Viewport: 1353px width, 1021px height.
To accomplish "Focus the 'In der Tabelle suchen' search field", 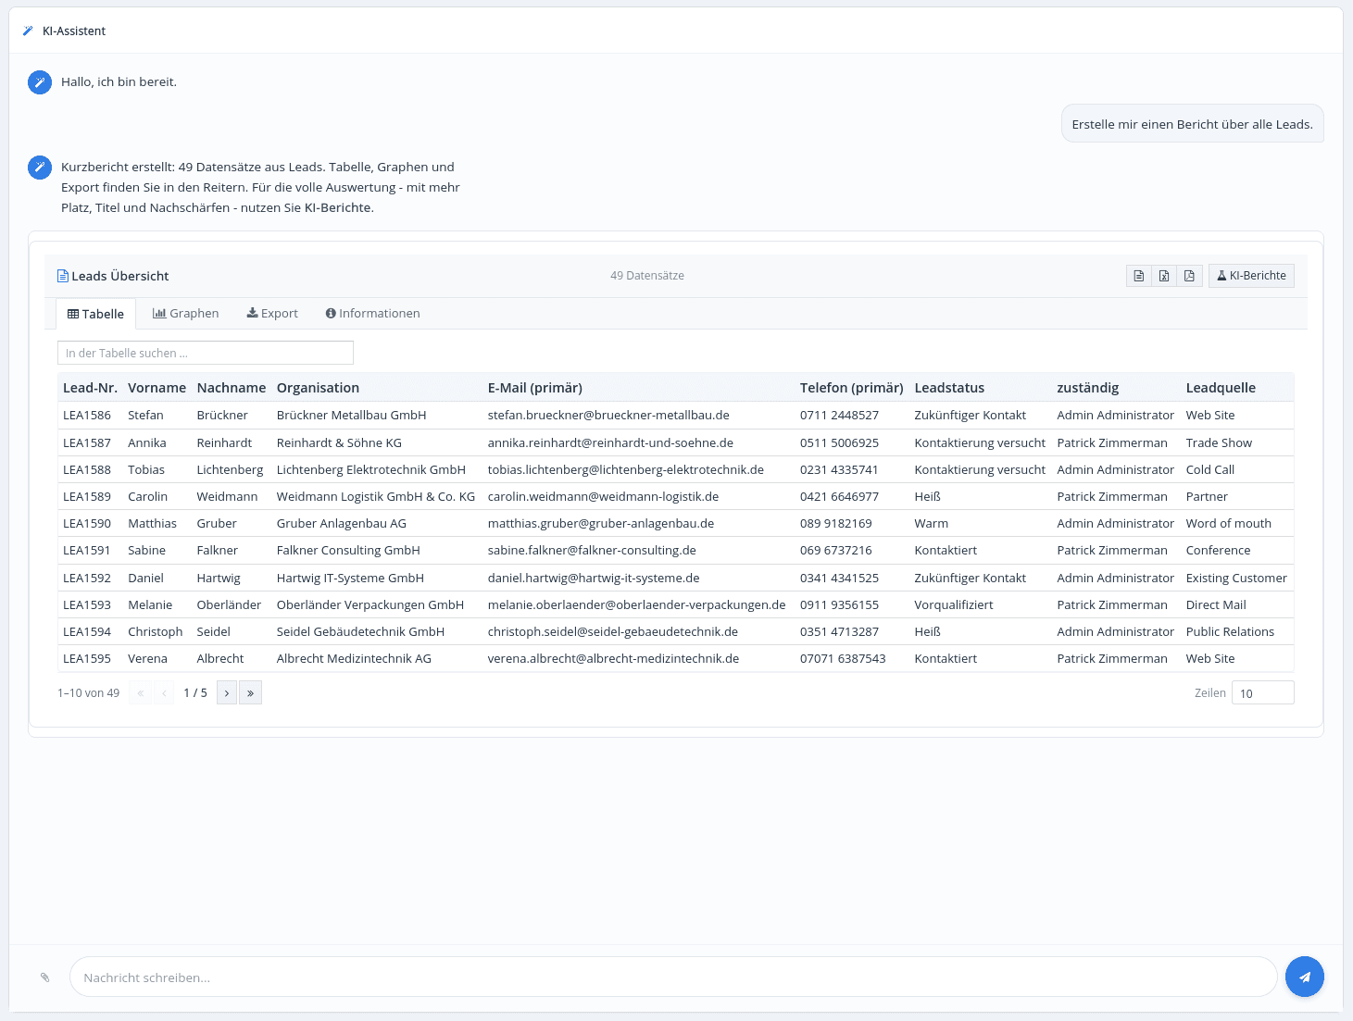I will point(206,353).
